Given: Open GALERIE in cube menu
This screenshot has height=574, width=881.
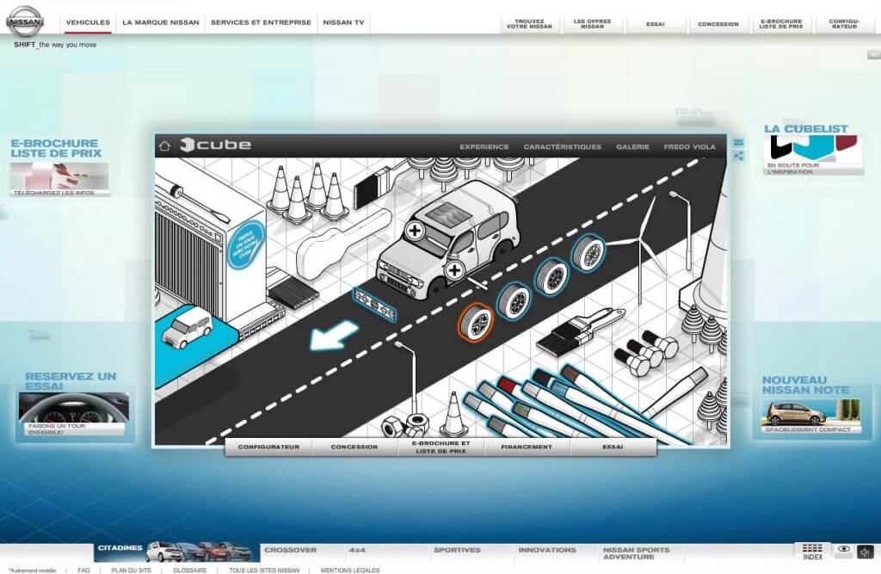Looking at the screenshot, I should click(x=632, y=147).
